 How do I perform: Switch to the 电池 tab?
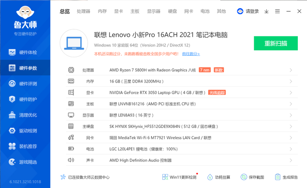(205, 12)
